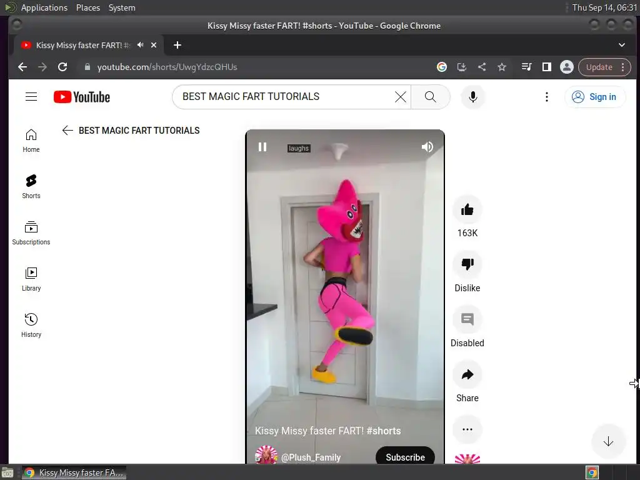The image size is (640, 480).
Task: Go back from BEST MAGIC FART TUTORIALS
Action: (x=67, y=131)
